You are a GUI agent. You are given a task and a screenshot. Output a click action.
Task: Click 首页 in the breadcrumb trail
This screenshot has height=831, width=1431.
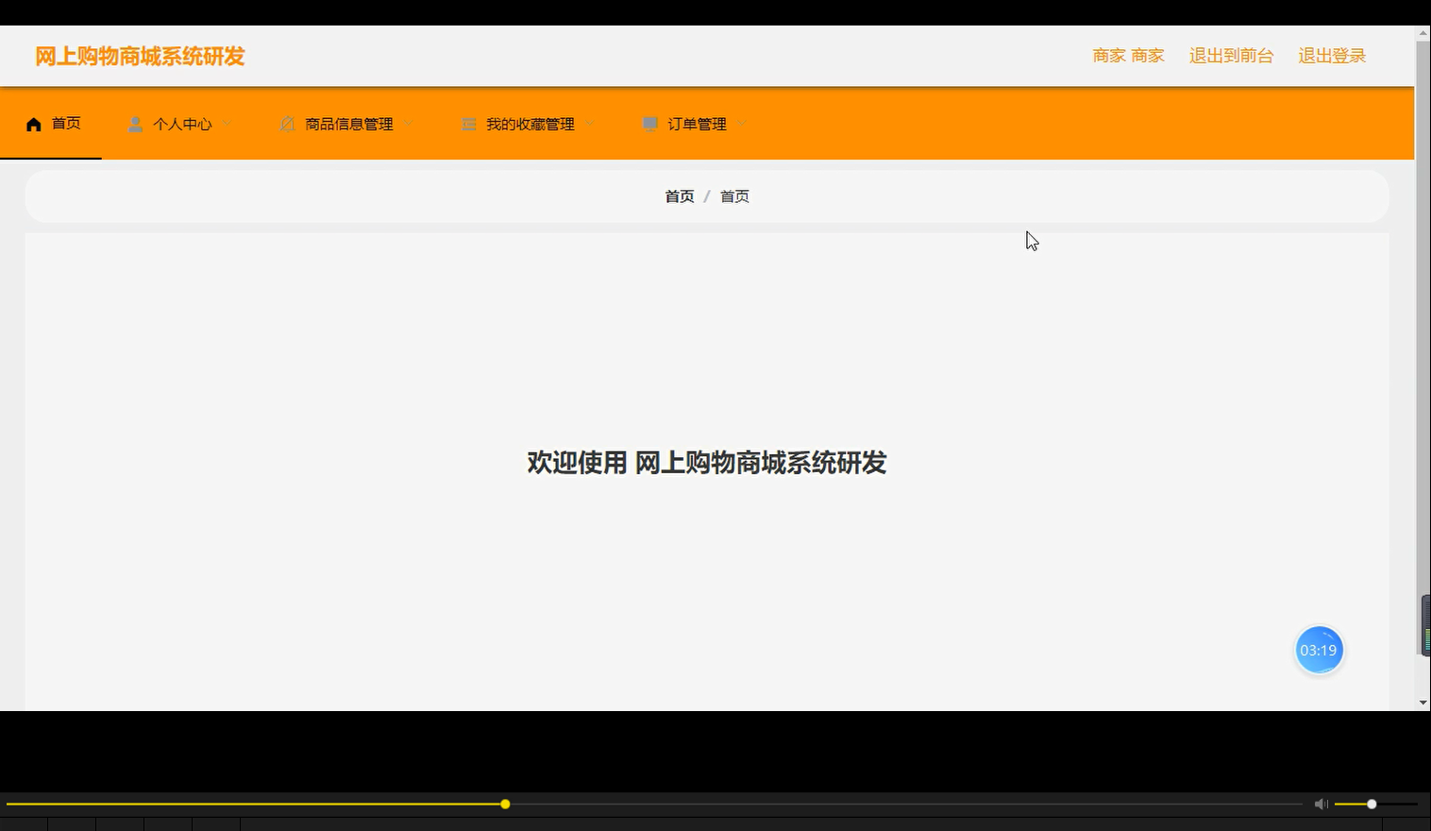[679, 195]
